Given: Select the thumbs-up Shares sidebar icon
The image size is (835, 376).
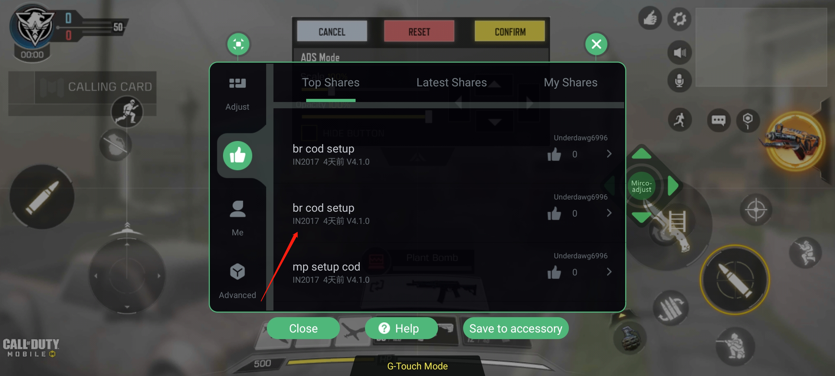Looking at the screenshot, I should (x=238, y=156).
